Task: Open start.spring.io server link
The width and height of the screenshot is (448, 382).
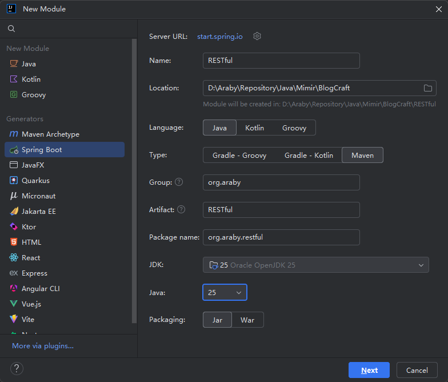Action: coord(219,37)
